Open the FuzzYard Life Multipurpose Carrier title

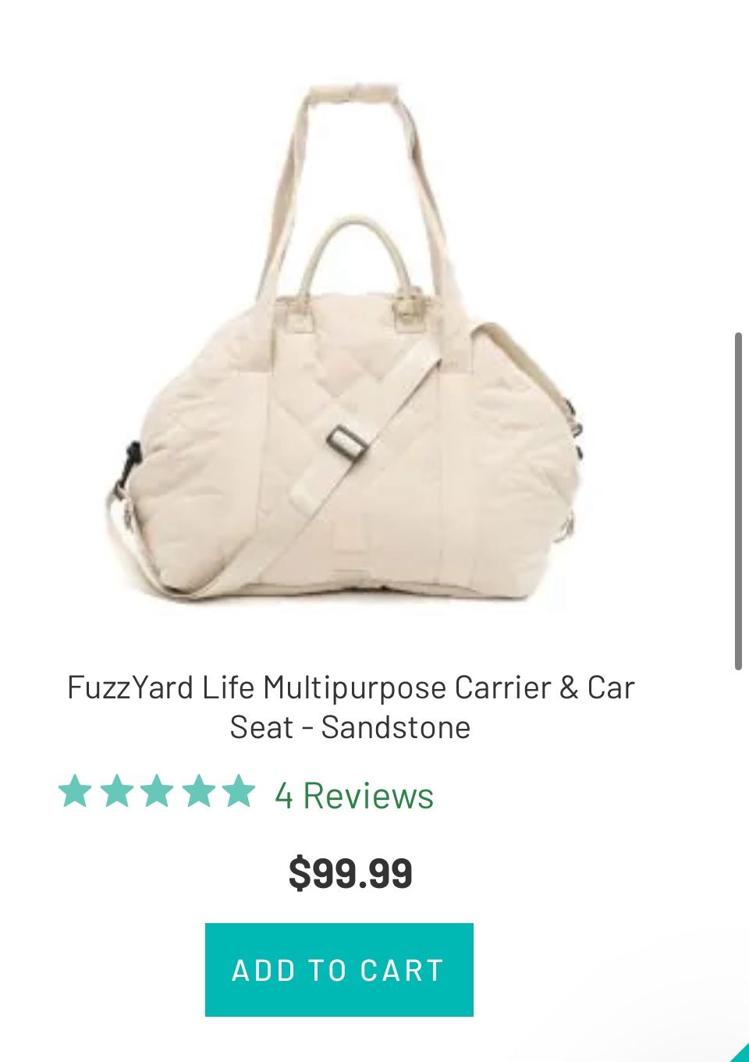pos(350,707)
